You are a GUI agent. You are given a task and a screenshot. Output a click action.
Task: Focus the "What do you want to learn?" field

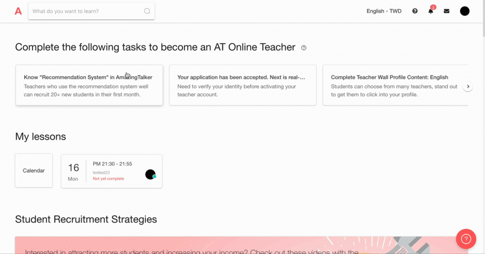click(91, 11)
